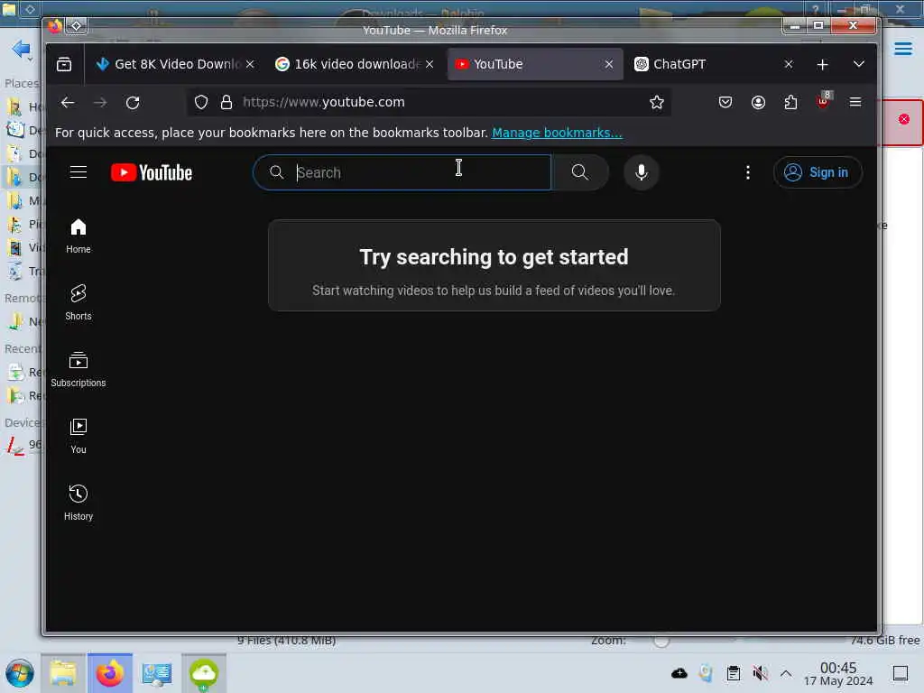The image size is (924, 693).
Task: Open You section in sidebar
Action: coord(79,436)
